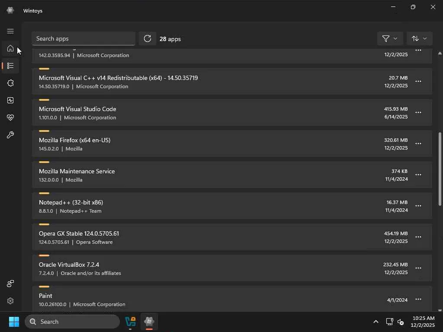The width and height of the screenshot is (443, 332).
Task: Select Microsoft Visual C++ v14 Redistributable entry
Action: coord(232,81)
